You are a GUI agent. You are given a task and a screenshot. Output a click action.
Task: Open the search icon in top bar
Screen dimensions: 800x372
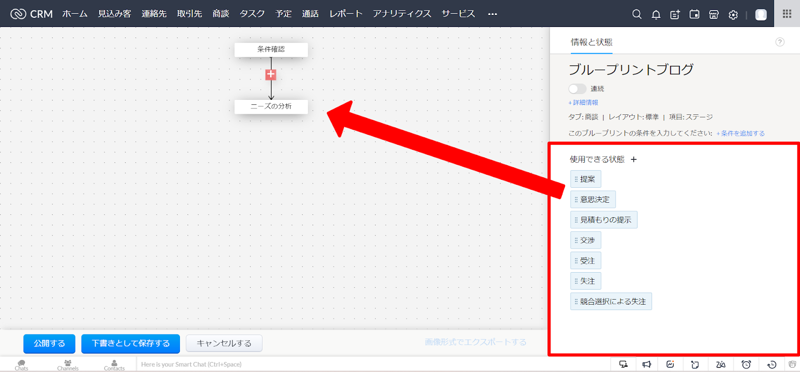[636, 14]
